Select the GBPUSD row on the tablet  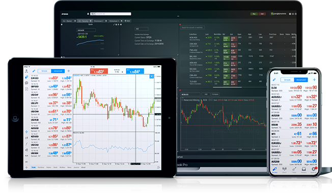click(51, 87)
